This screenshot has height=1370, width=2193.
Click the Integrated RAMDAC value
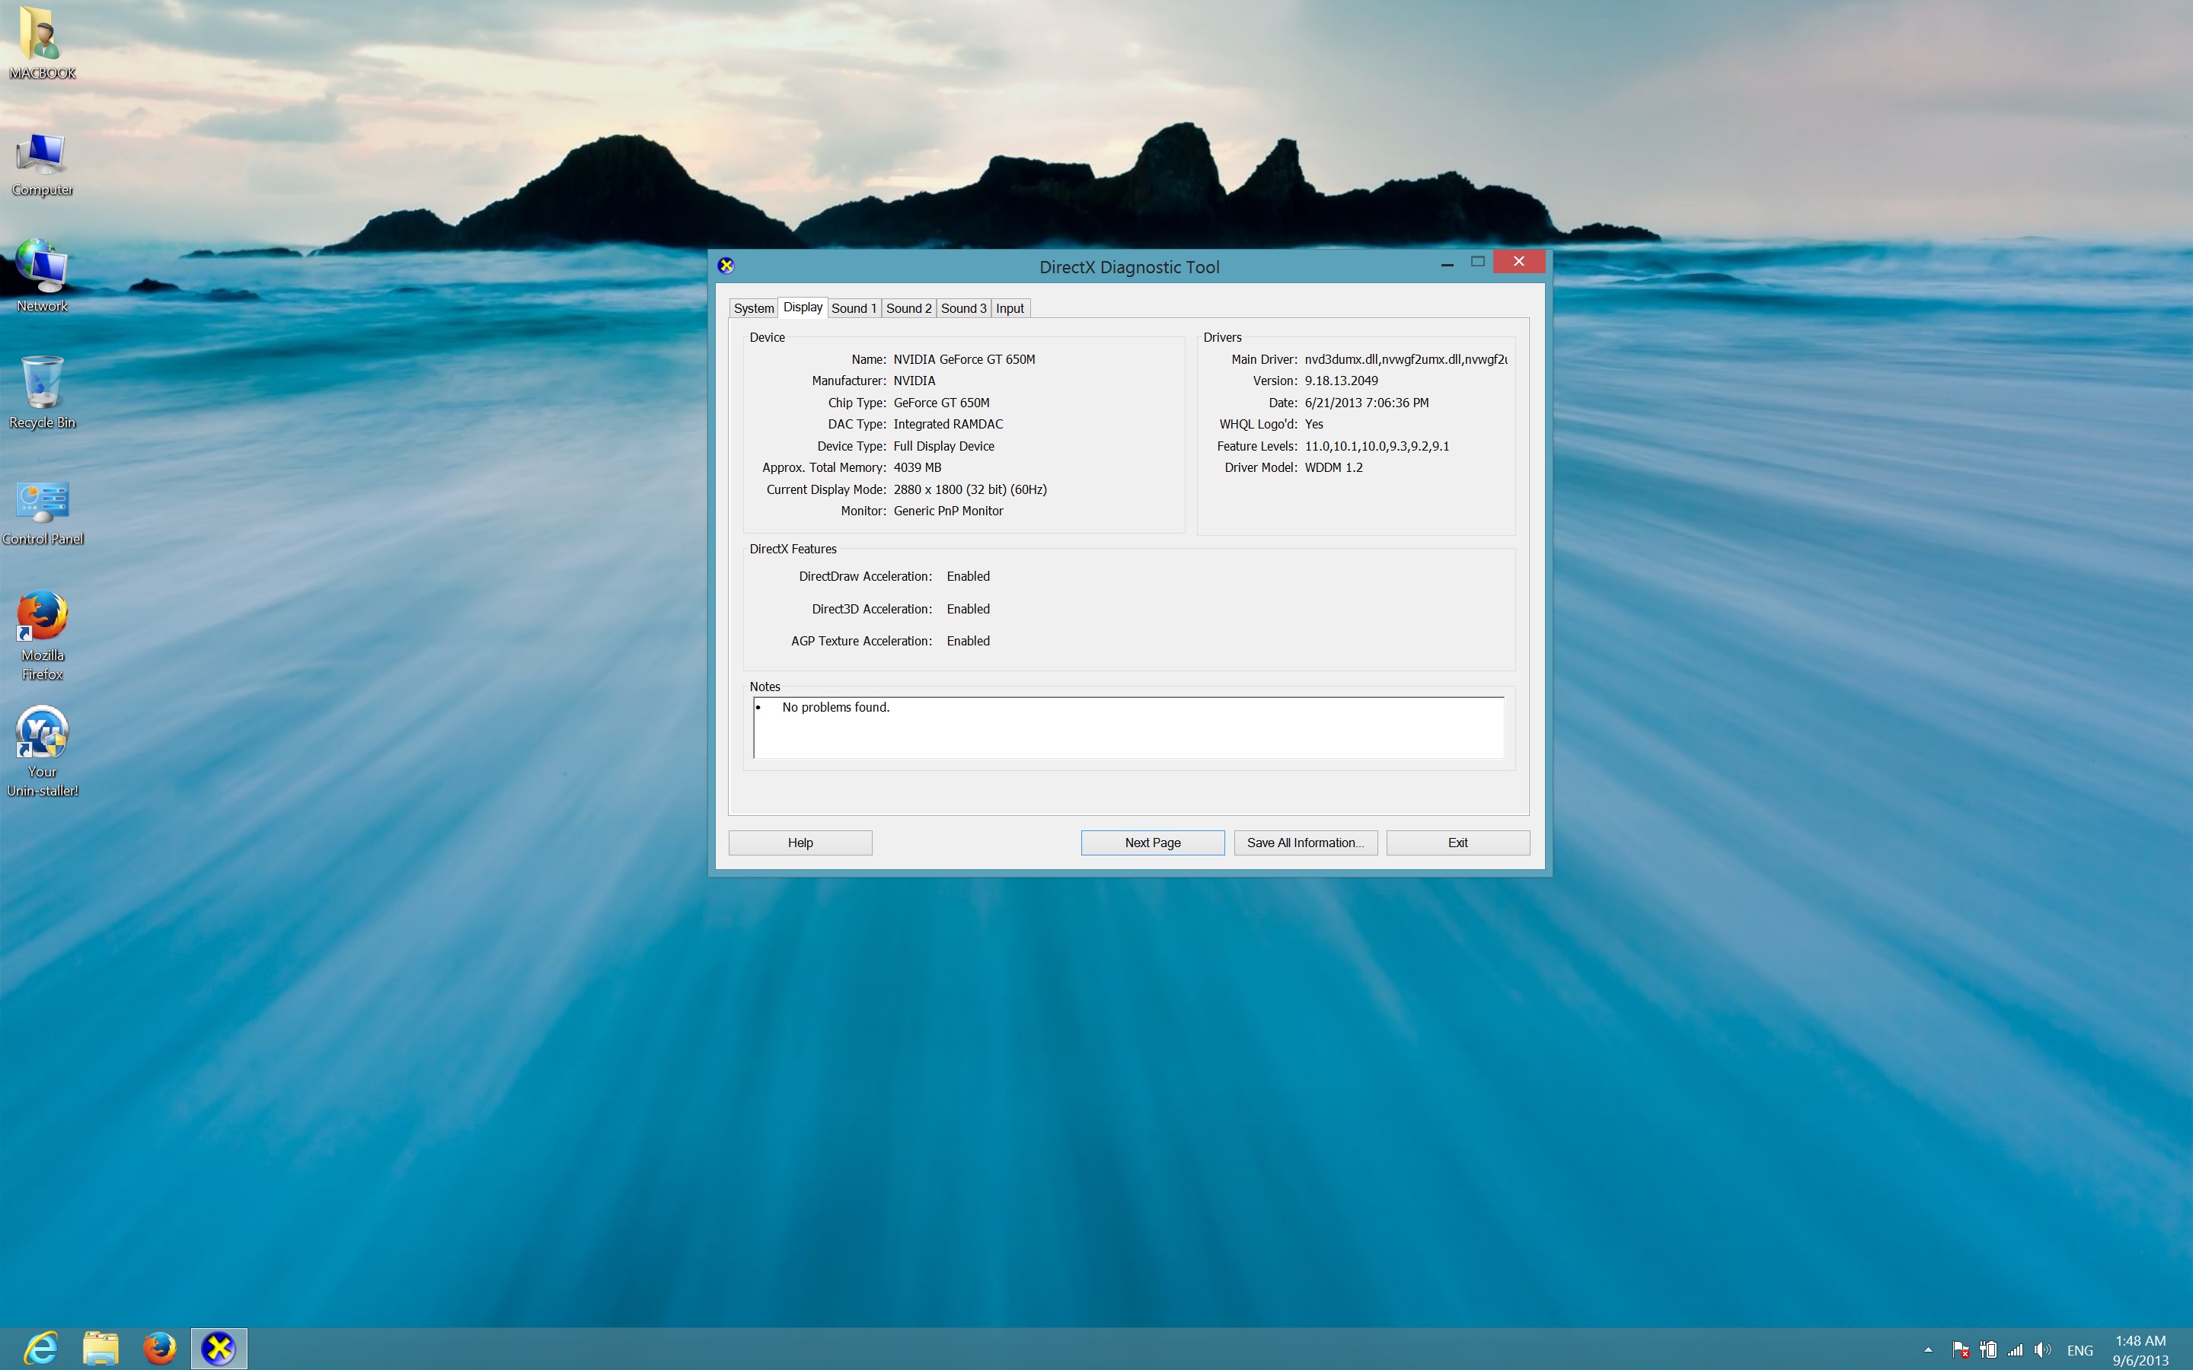(x=948, y=424)
